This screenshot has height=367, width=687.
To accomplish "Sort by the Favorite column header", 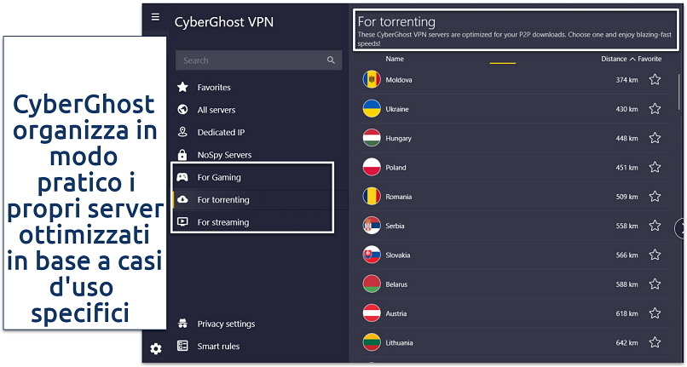I will pos(649,60).
